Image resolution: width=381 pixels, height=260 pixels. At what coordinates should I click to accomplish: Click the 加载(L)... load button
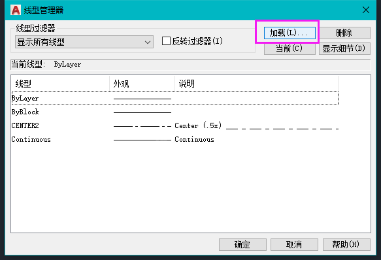pyautogui.click(x=290, y=33)
